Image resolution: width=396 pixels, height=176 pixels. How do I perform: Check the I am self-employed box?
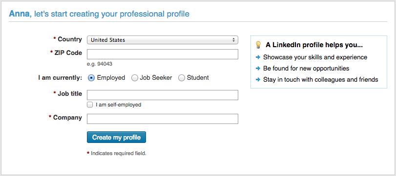click(x=90, y=105)
